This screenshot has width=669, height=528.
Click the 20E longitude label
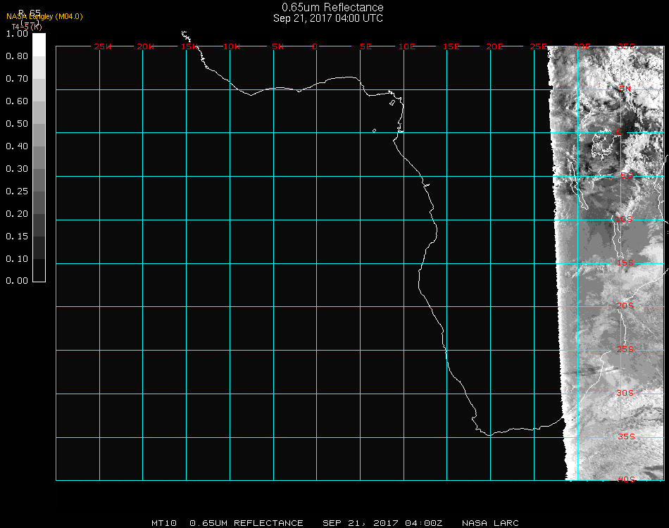[495, 46]
